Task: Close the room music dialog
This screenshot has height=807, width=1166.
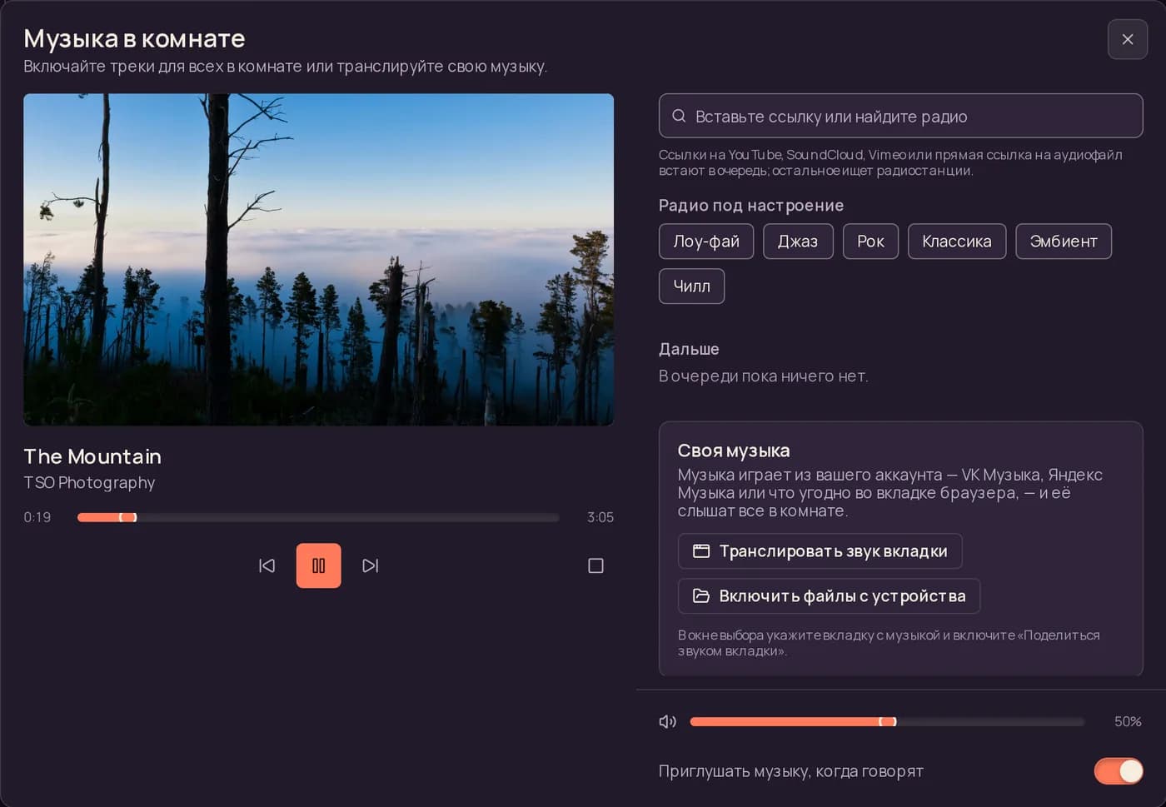Action: [1128, 39]
